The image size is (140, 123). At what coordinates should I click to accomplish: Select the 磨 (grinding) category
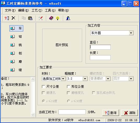click(x=16, y=61)
